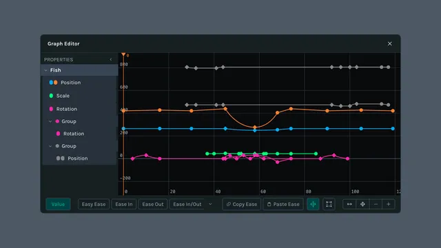Zoom in with the plus icon
Screen dimensions: 441x248
click(389, 204)
